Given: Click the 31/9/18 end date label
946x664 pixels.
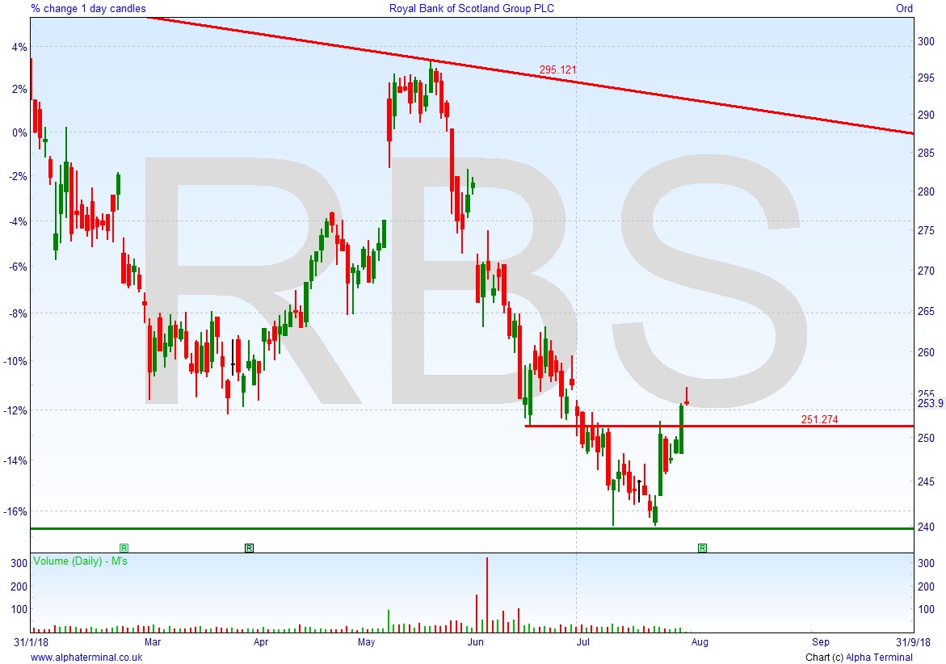Looking at the screenshot, I should (913, 641).
